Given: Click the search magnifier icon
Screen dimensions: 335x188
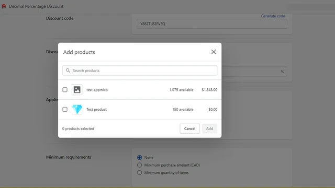Looking at the screenshot, I should 68,70.
